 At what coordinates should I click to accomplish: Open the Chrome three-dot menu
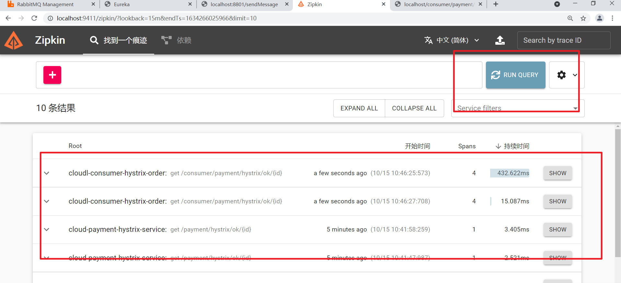coord(612,18)
